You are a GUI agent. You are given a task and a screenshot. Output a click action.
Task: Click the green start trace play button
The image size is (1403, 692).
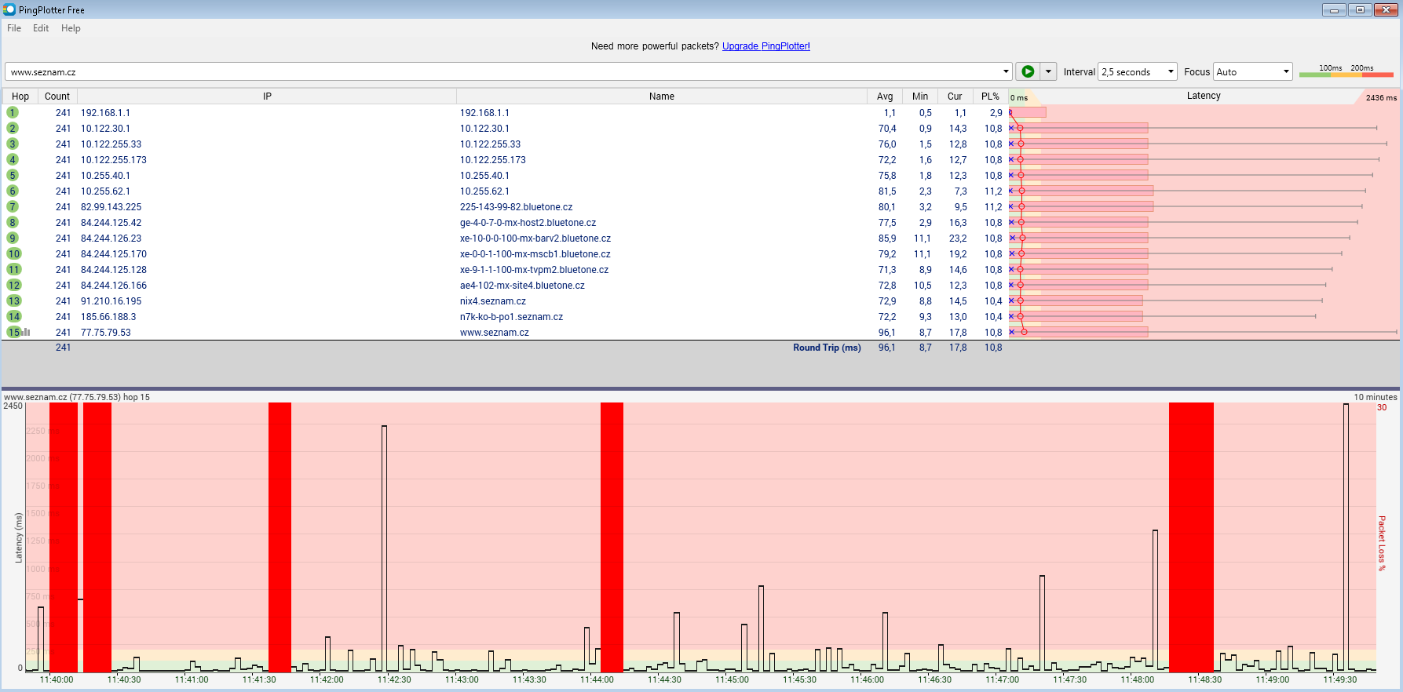pos(1027,71)
